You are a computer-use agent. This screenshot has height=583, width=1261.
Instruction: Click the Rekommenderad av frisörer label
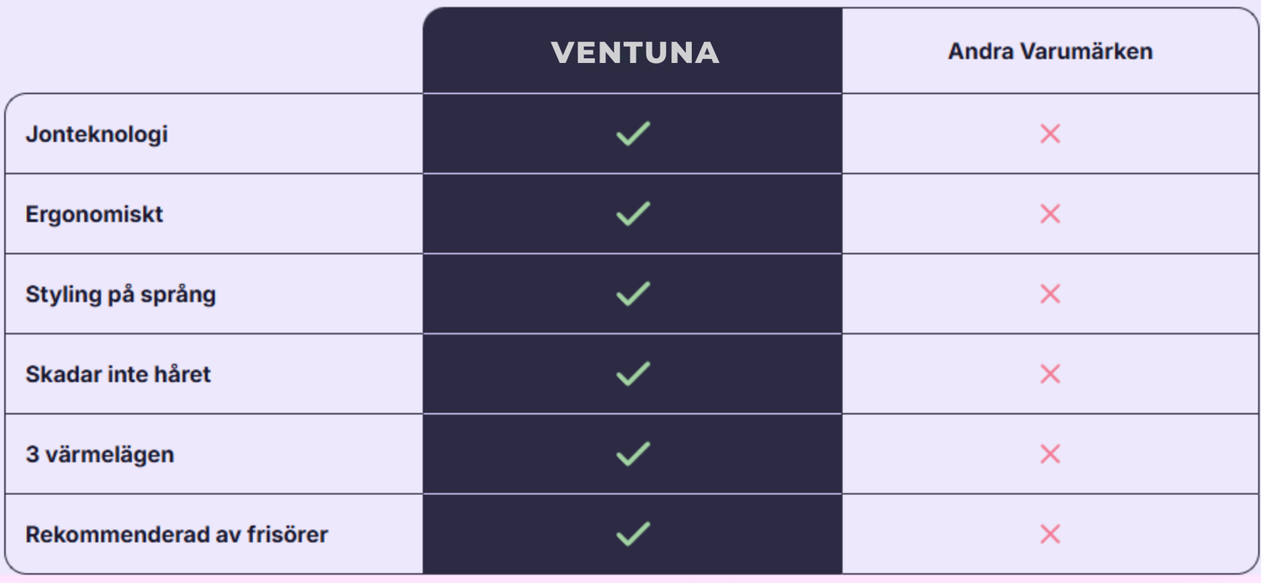177,534
